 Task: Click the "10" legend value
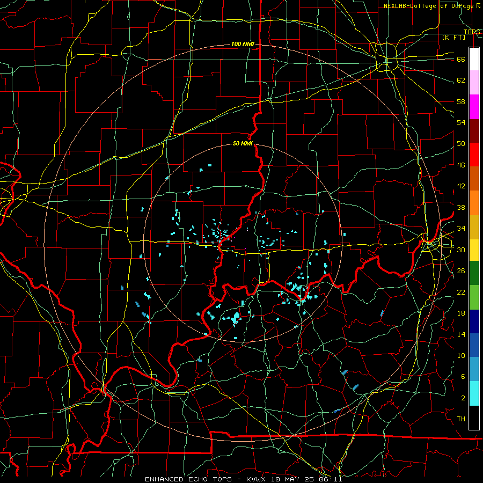tap(461, 355)
